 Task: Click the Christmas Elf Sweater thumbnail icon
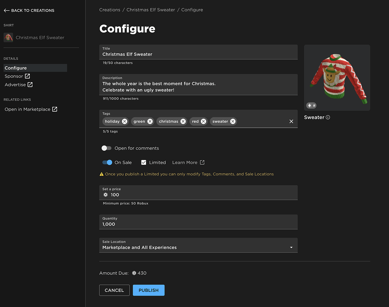[x=9, y=37]
